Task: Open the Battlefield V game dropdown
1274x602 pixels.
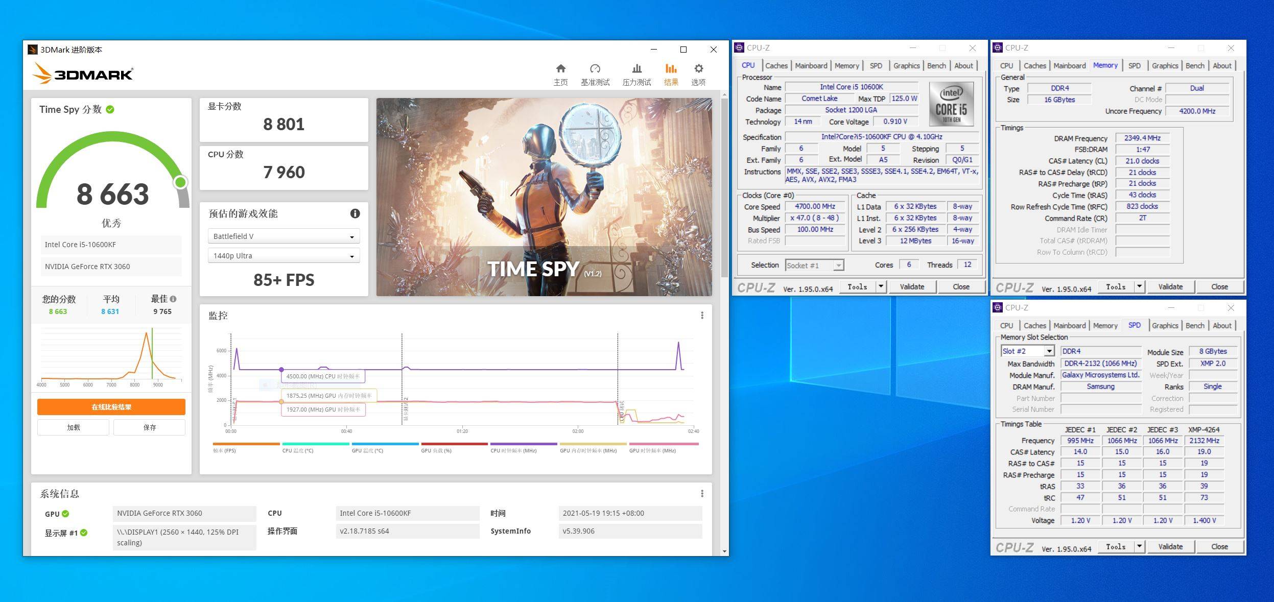Action: click(x=284, y=236)
